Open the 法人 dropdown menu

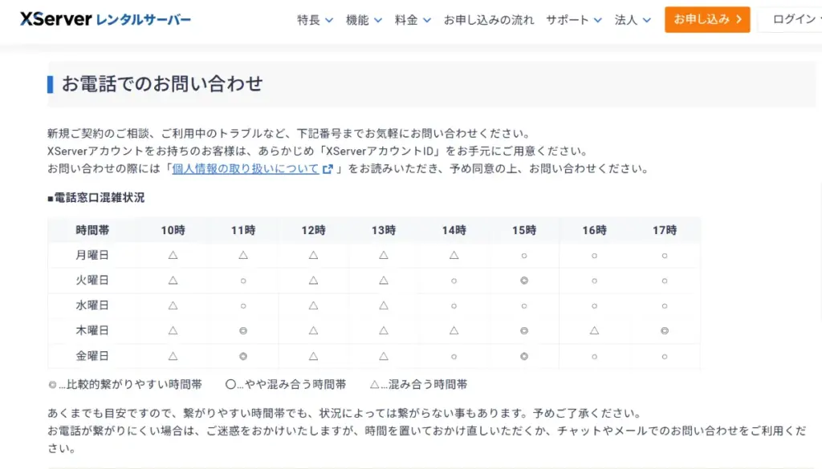tap(626, 20)
